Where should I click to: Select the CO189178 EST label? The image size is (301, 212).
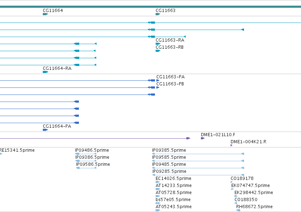coord(242,178)
